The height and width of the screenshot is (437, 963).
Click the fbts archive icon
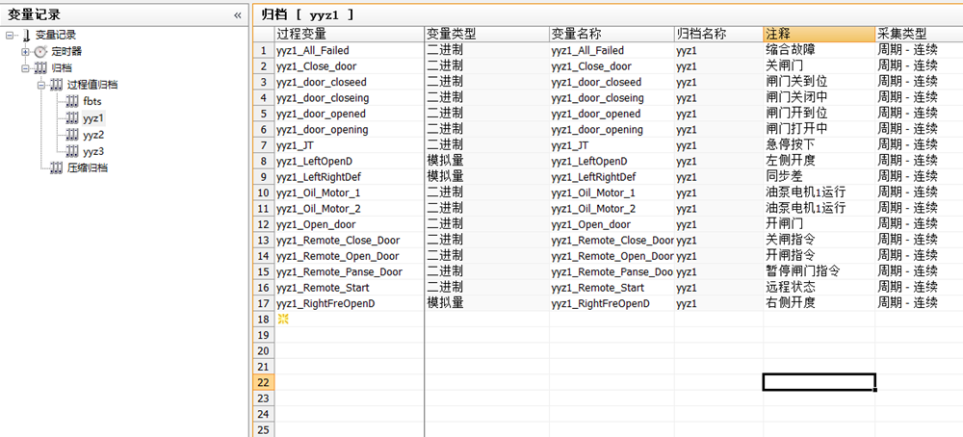pyautogui.click(x=71, y=101)
